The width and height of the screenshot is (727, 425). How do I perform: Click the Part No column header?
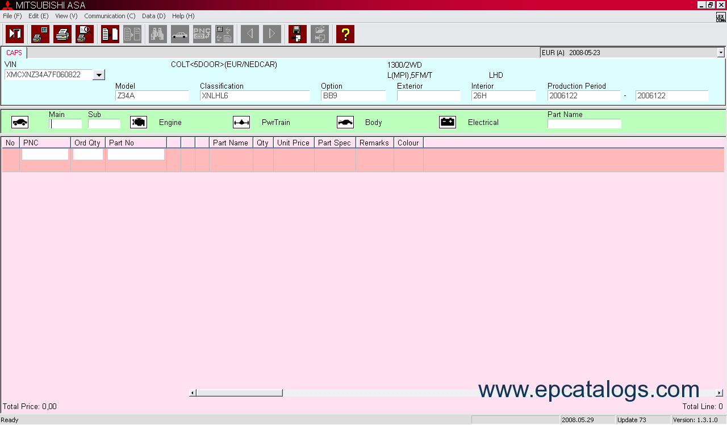click(136, 143)
